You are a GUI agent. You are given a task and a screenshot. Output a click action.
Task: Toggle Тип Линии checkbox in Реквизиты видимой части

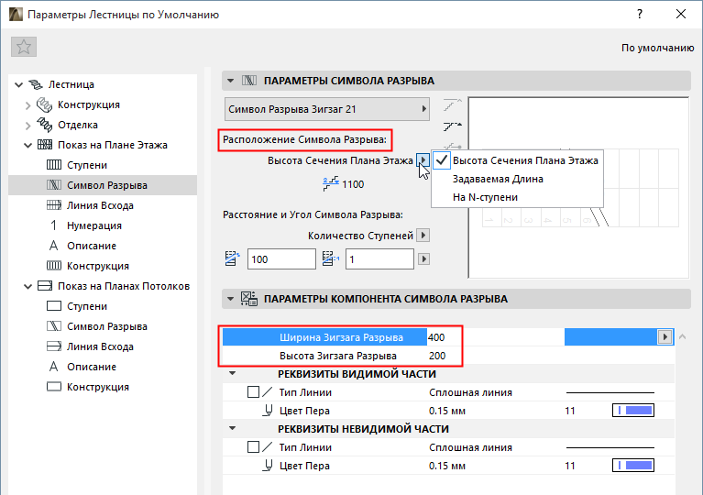click(x=253, y=392)
